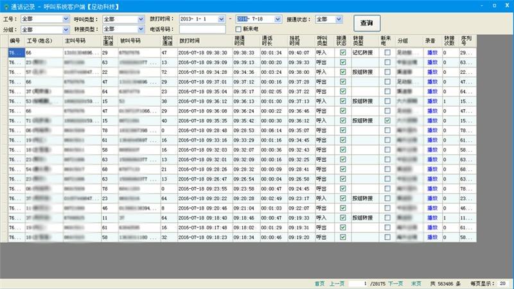Screen dimensions: 514x289
Task: Open the 接通状态 filter dropdown
Action: coord(344,19)
